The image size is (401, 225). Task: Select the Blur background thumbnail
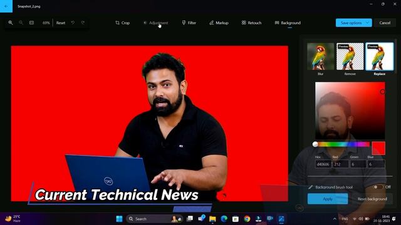tap(320, 56)
